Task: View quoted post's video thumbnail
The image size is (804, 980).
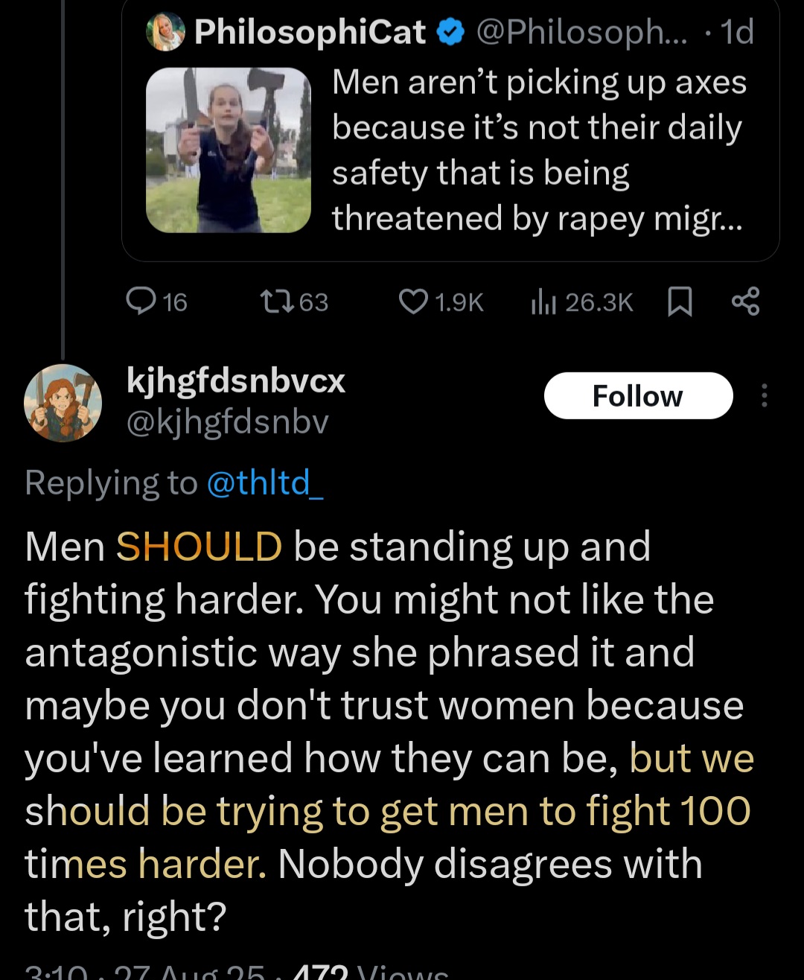Action: (228, 150)
